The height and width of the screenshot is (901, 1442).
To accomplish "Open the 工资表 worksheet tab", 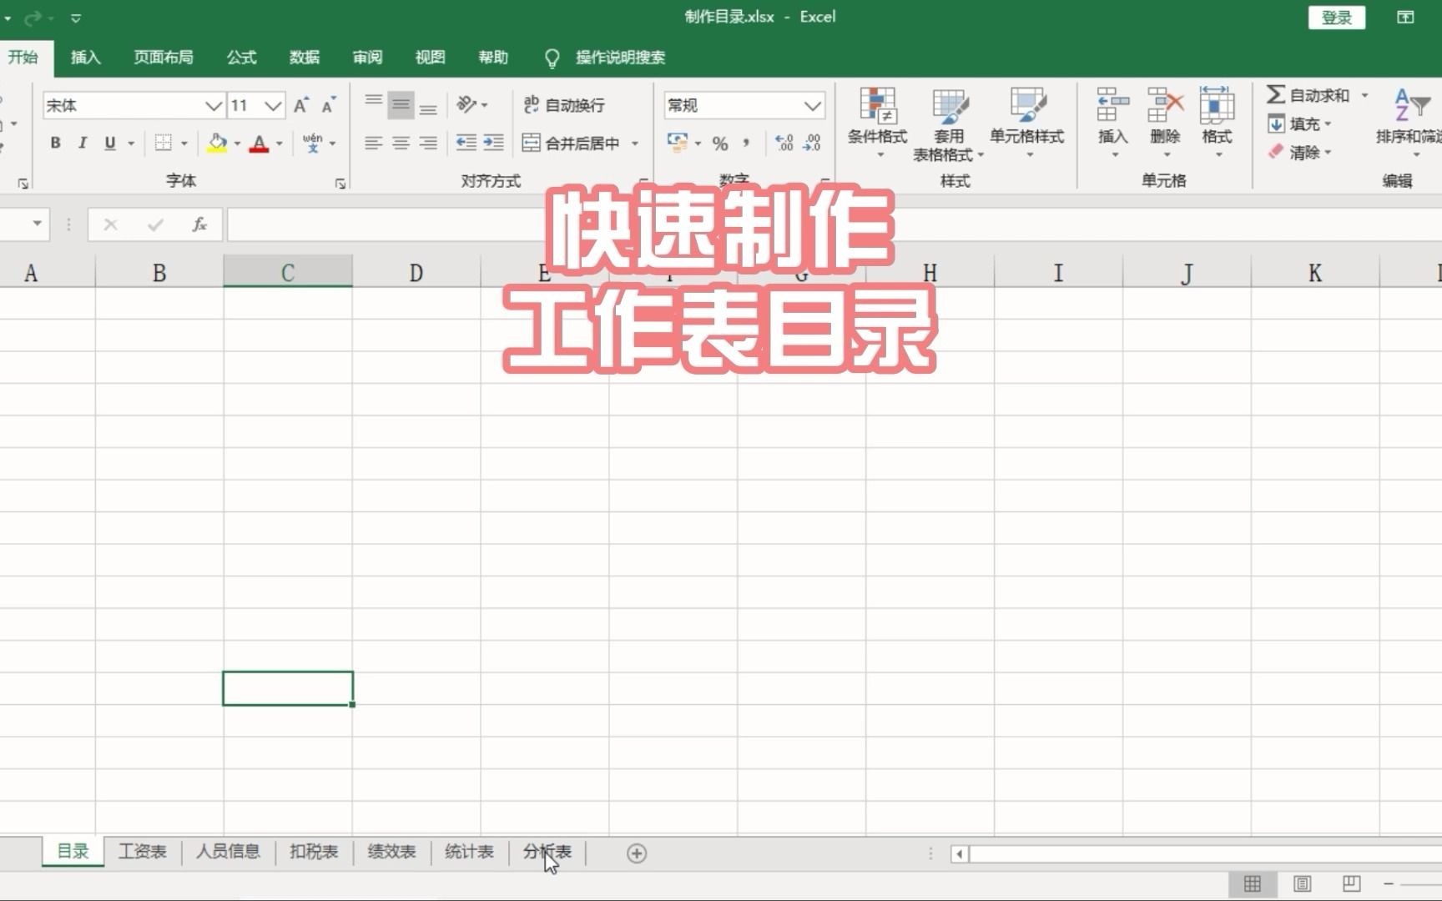I will pyautogui.click(x=142, y=852).
